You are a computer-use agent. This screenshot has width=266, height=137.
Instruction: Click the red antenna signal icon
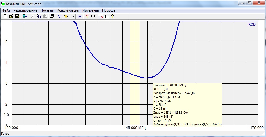[87, 17]
